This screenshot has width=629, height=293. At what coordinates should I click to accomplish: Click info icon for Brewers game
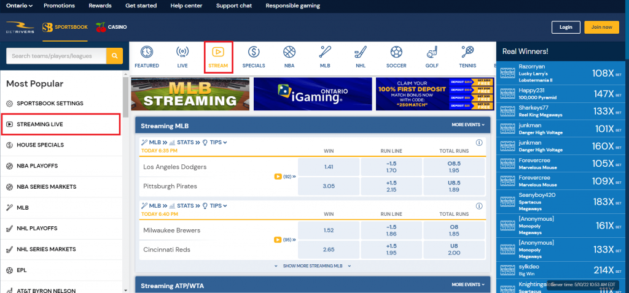479,206
